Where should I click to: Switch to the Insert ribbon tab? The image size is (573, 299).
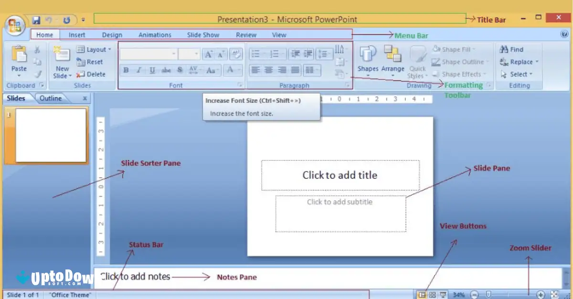(x=77, y=34)
